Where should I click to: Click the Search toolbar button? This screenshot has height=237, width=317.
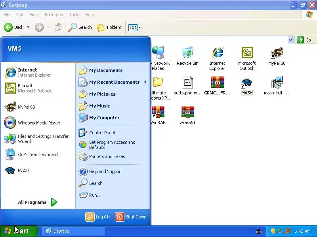[80, 27]
